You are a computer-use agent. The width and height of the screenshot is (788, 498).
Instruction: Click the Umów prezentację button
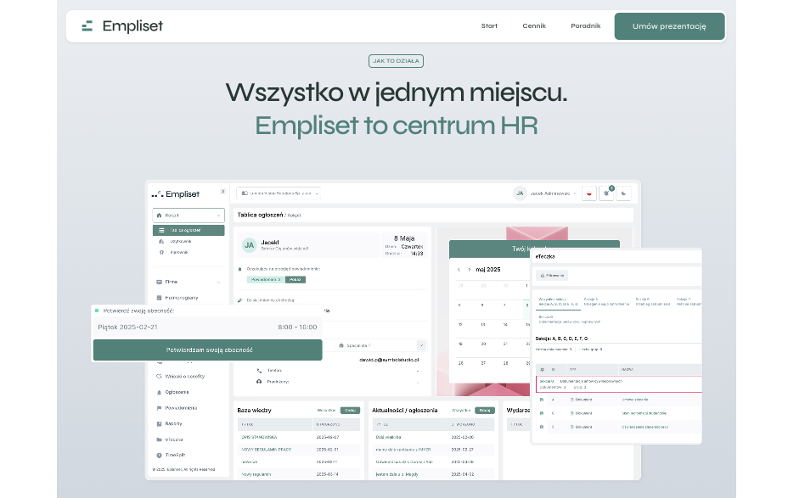[669, 26]
